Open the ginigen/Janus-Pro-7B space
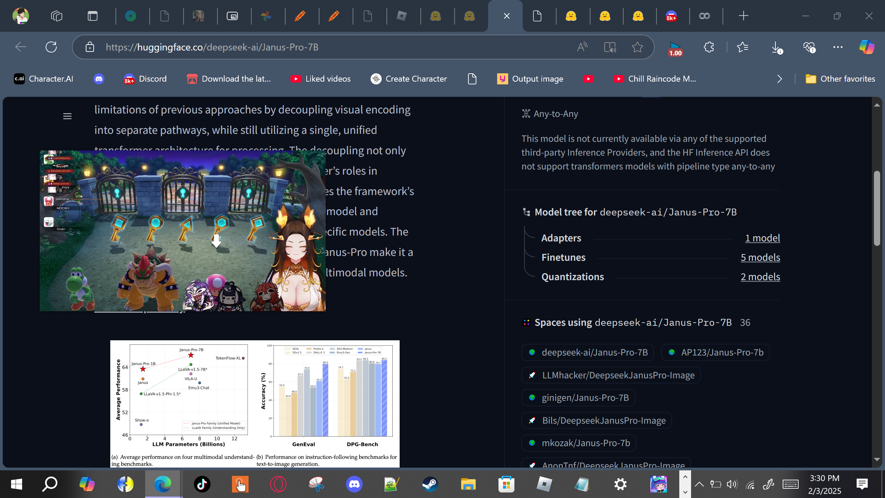885x498 pixels. tap(578, 398)
